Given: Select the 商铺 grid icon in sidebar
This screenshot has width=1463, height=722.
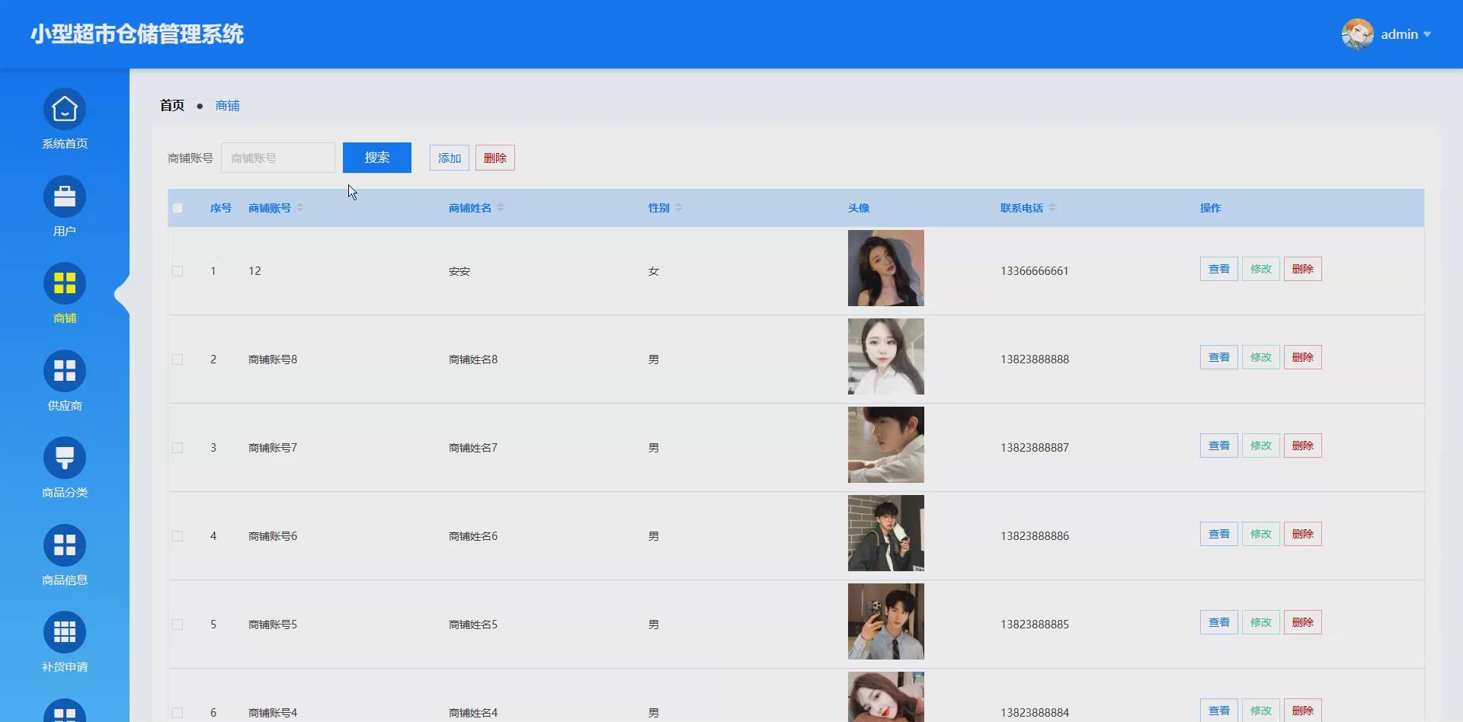Looking at the screenshot, I should [65, 284].
